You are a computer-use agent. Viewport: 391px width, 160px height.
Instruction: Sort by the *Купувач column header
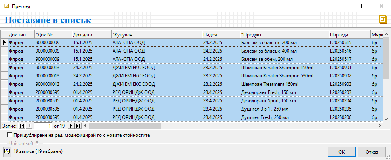click(156, 34)
